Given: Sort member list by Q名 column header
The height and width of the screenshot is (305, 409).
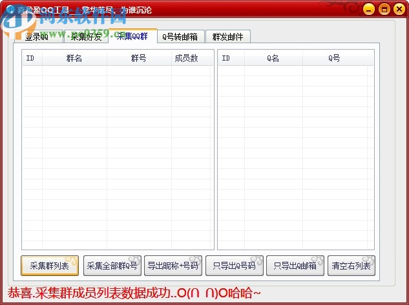Looking at the screenshot, I should tap(273, 58).
